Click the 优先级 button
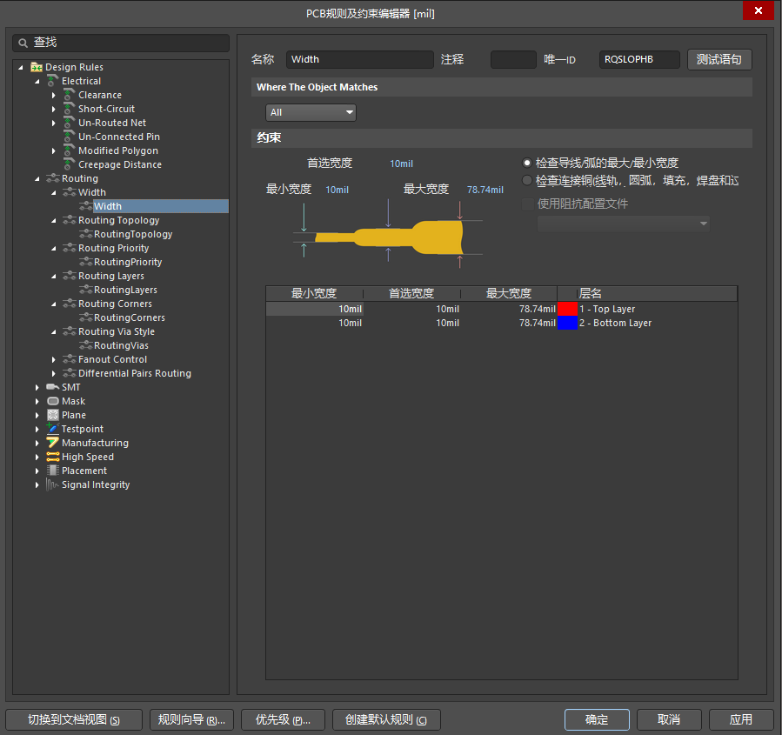The height and width of the screenshot is (735, 782). point(283,719)
